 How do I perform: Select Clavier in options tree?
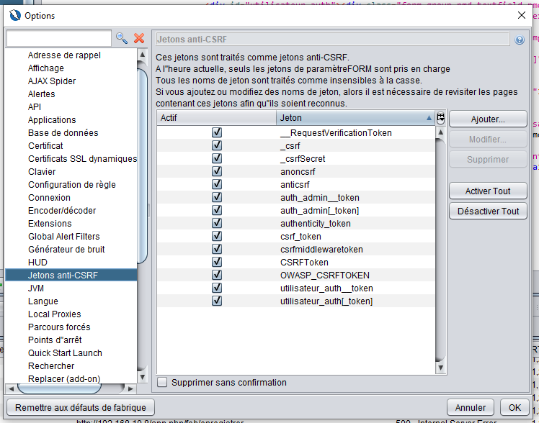pos(42,172)
